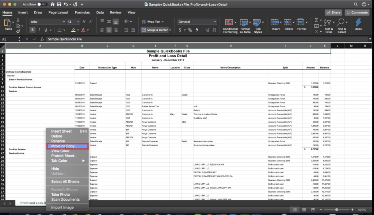
Task: Expand the Merge & Center dropdown arrow
Action: (170, 30)
